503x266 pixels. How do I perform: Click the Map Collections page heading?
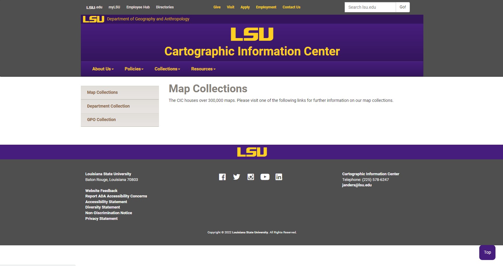tap(208, 89)
